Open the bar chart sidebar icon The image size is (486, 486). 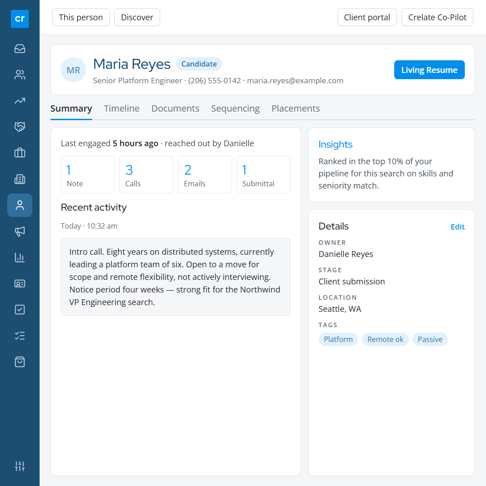pyautogui.click(x=20, y=257)
